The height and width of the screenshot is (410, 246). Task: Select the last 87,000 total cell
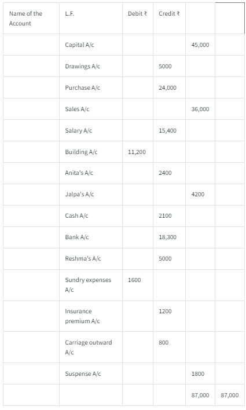point(230,396)
